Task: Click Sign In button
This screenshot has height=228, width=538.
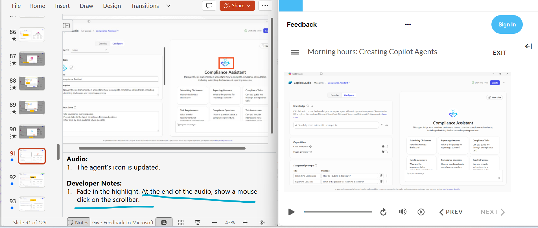Action: click(507, 24)
